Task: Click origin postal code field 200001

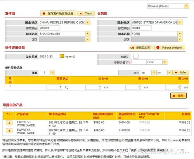Action: (49, 28)
